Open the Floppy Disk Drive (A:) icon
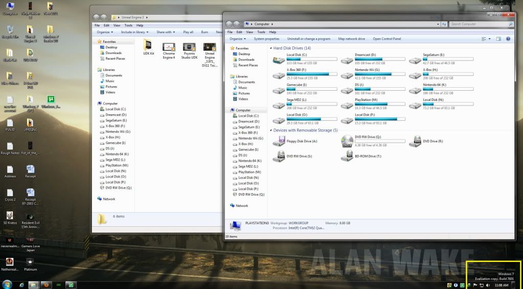Screen dimensions: 523x289 pos(279,141)
